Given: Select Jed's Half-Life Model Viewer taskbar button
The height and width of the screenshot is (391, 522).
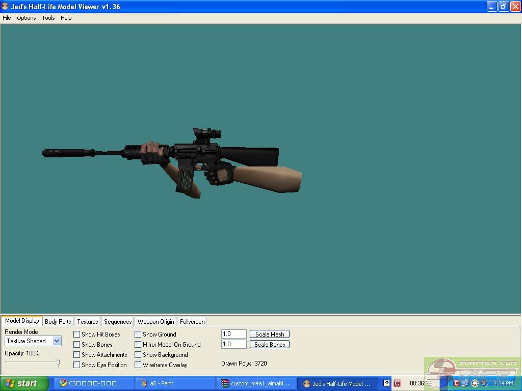Looking at the screenshot, I should [337, 383].
